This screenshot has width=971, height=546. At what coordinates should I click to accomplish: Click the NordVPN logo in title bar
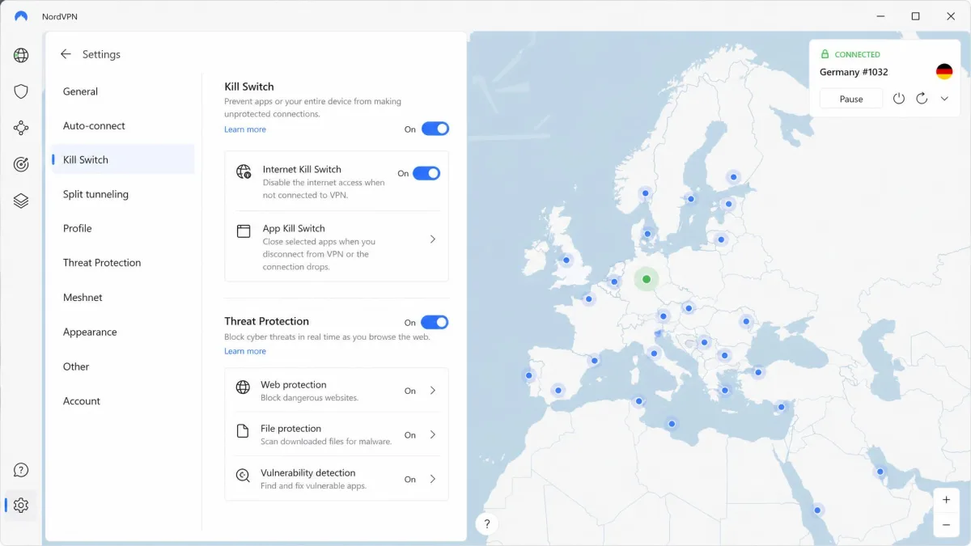point(21,16)
